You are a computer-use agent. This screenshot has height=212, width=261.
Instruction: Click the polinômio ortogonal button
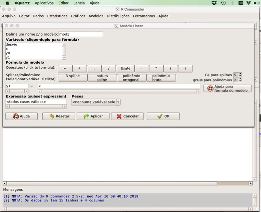point(131,78)
